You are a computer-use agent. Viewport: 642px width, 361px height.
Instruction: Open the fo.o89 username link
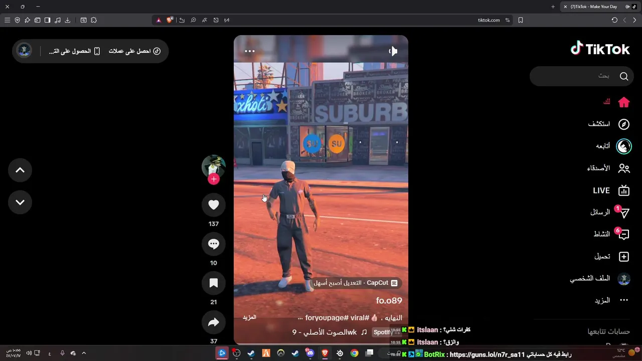389,301
